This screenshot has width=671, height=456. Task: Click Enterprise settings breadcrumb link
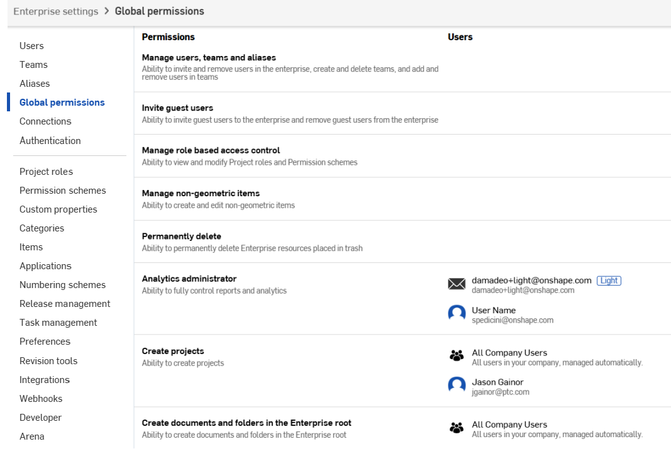click(x=56, y=11)
